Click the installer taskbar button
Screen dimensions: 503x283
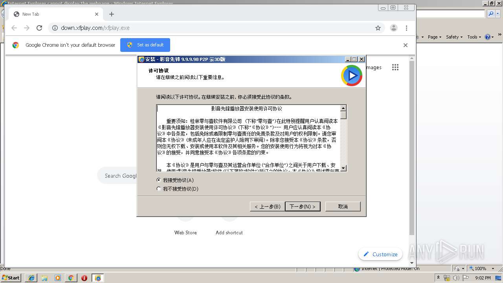tap(98, 277)
